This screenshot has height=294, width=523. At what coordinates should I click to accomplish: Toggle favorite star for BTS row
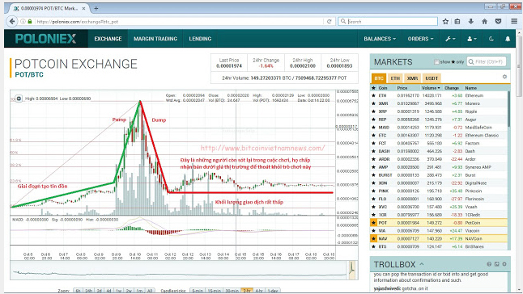click(373, 246)
